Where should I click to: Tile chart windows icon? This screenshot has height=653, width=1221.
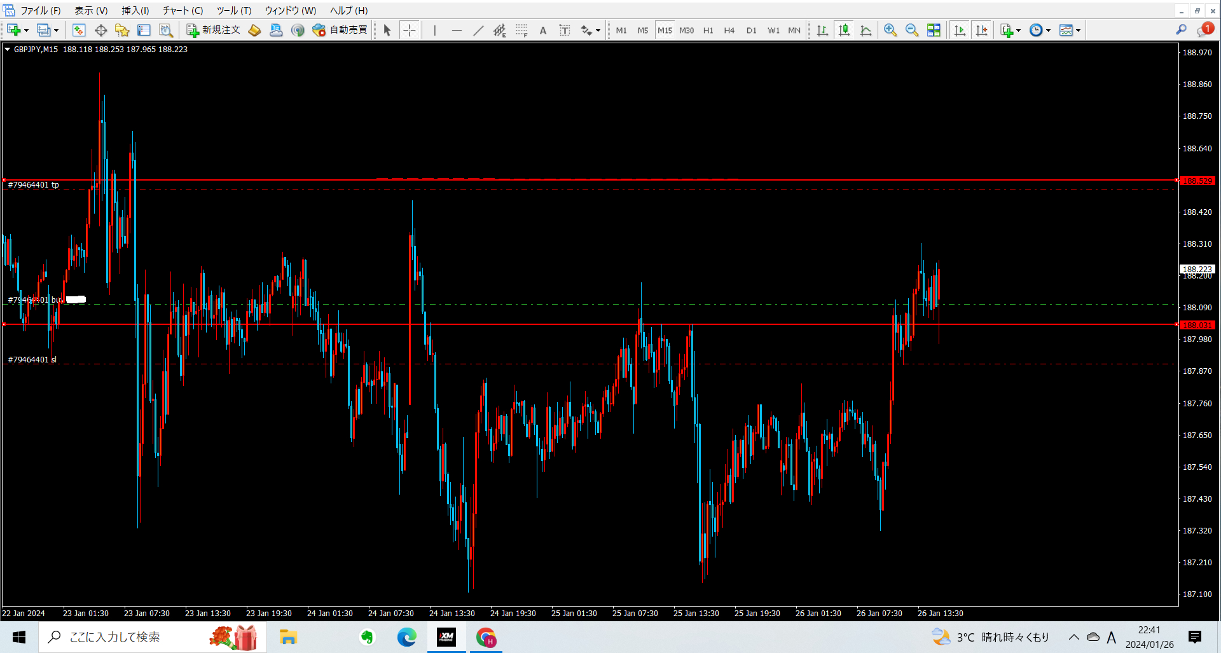coord(934,30)
